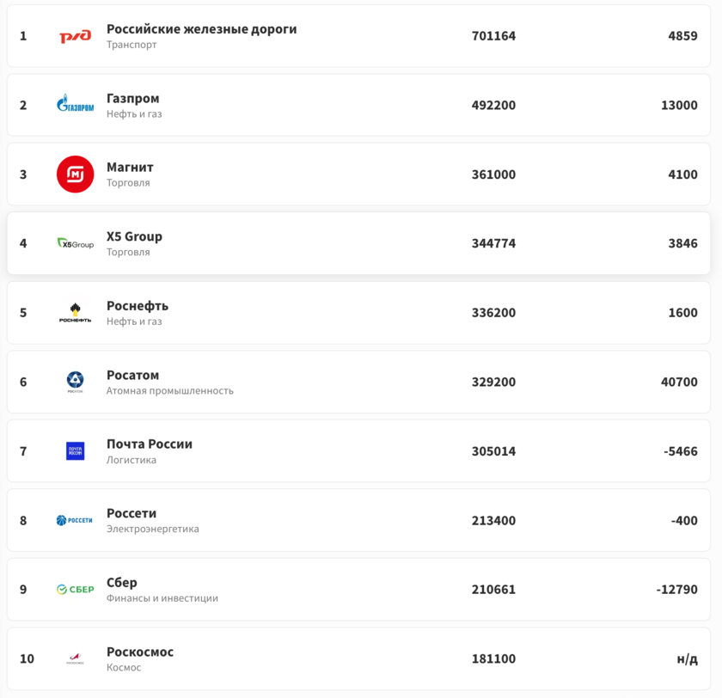The width and height of the screenshot is (722, 698).
Task: Click Росатом employee count 329200
Action: click(x=493, y=382)
